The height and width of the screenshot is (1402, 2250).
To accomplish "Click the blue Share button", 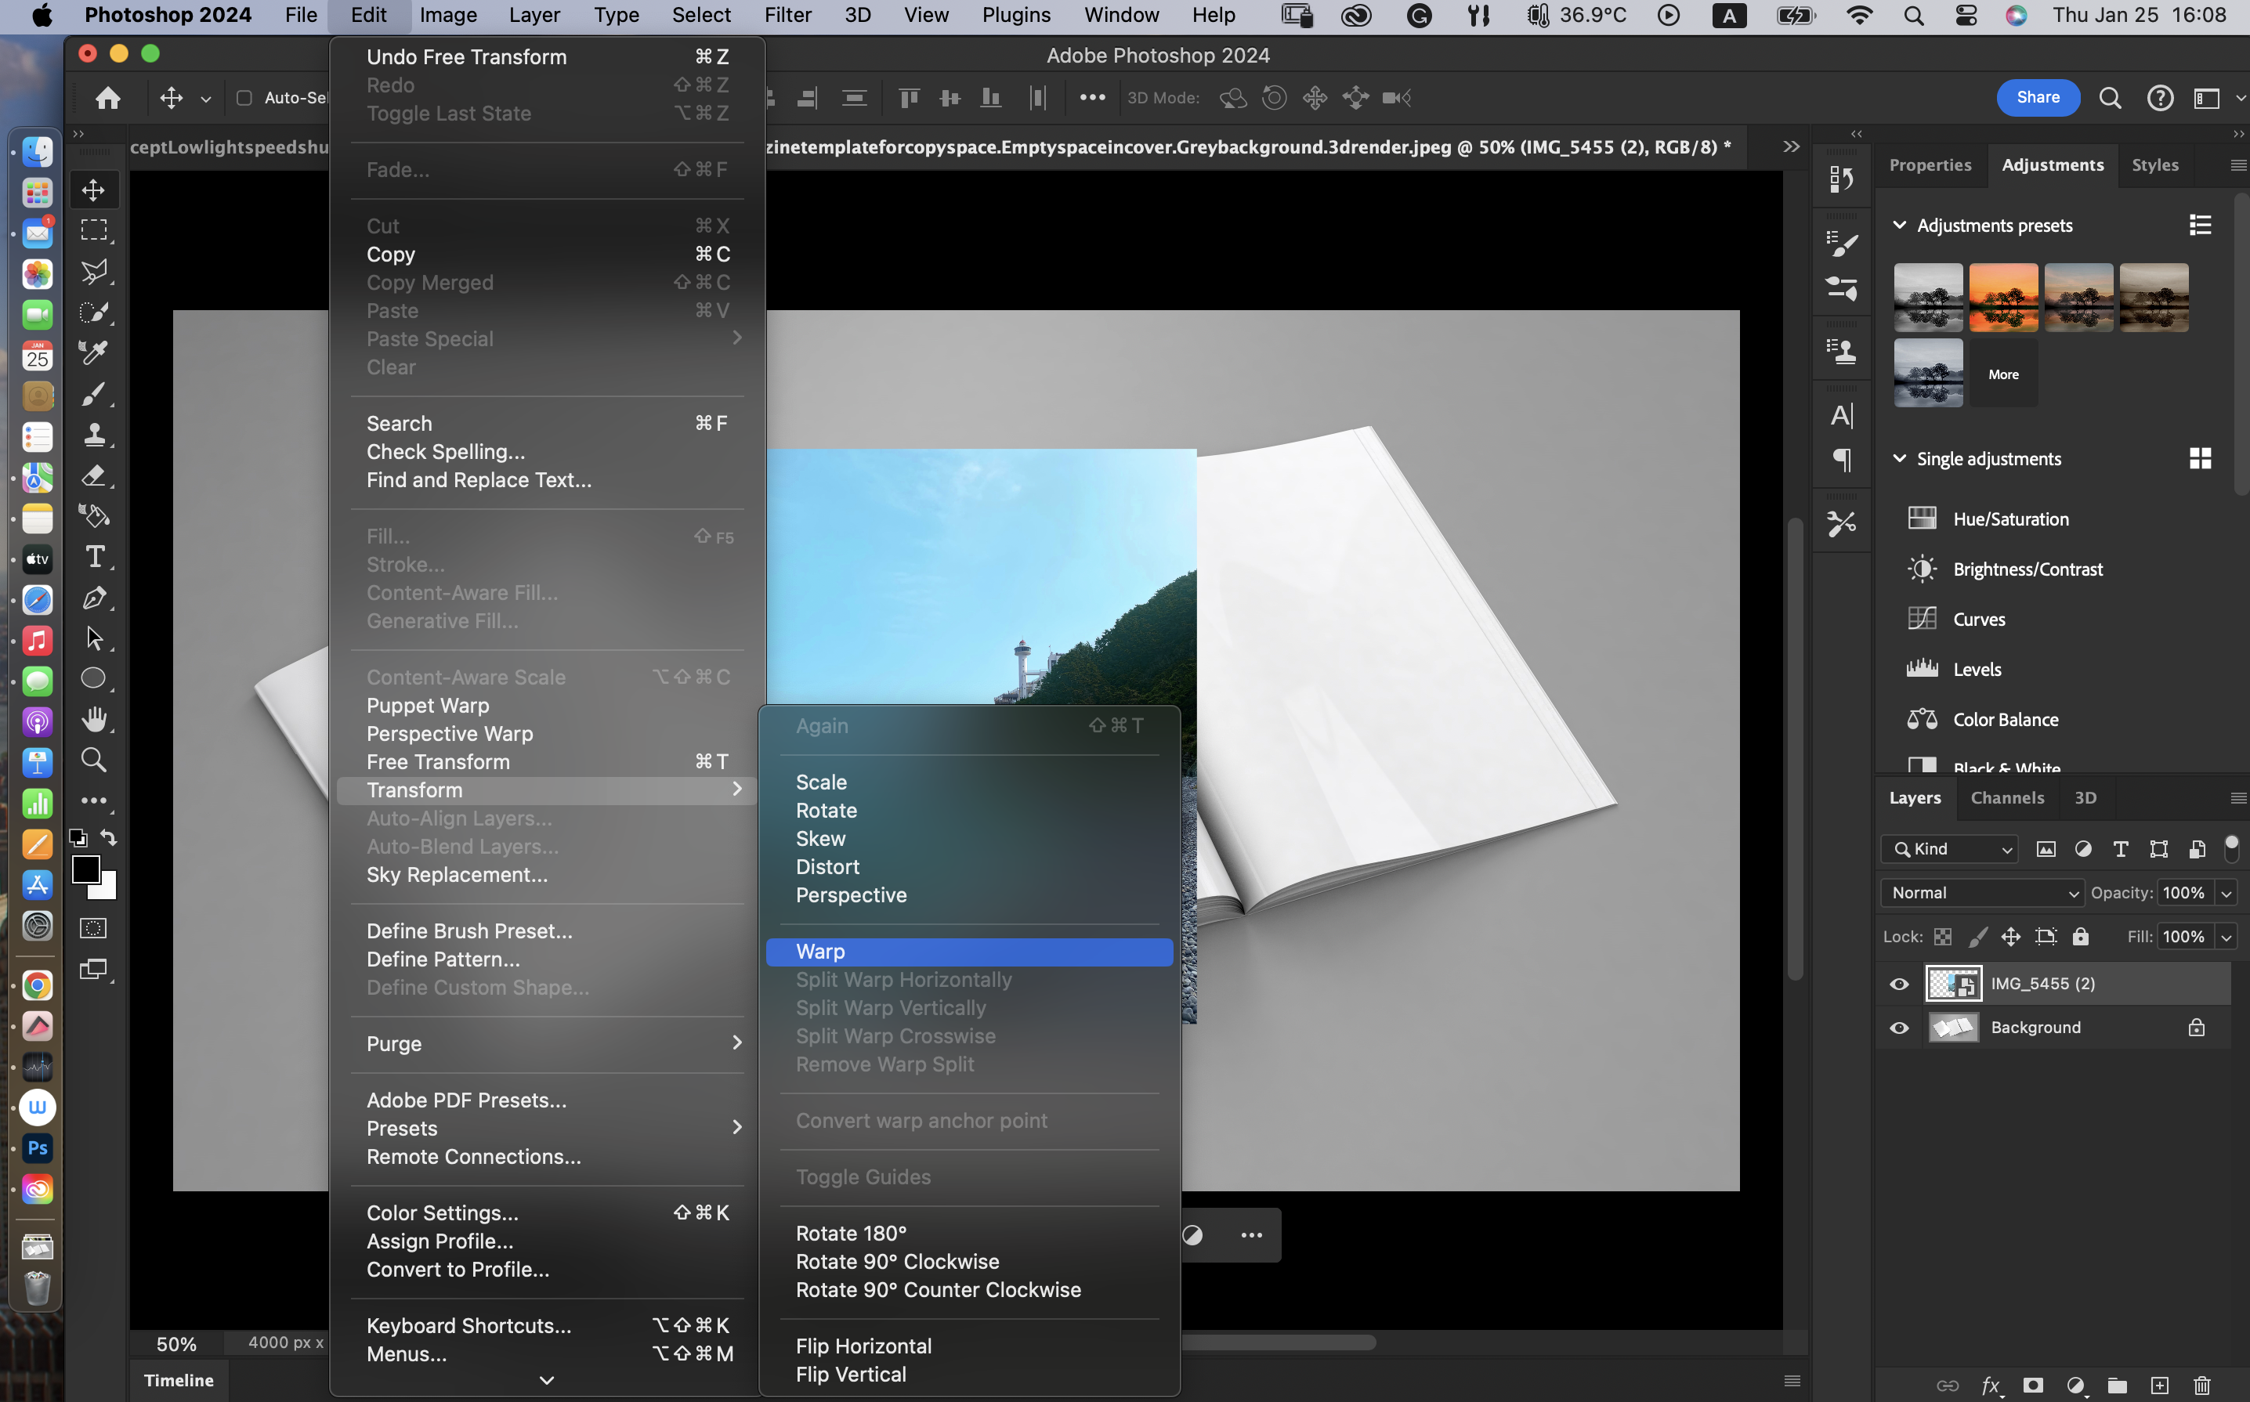I will tap(2037, 97).
